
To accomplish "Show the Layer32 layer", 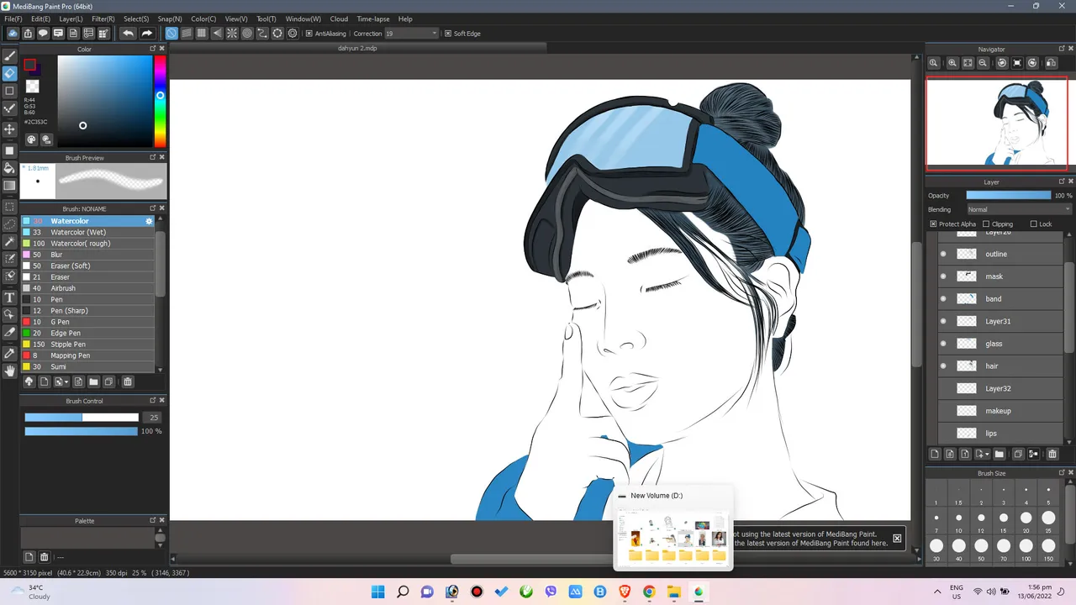I will coord(943,388).
